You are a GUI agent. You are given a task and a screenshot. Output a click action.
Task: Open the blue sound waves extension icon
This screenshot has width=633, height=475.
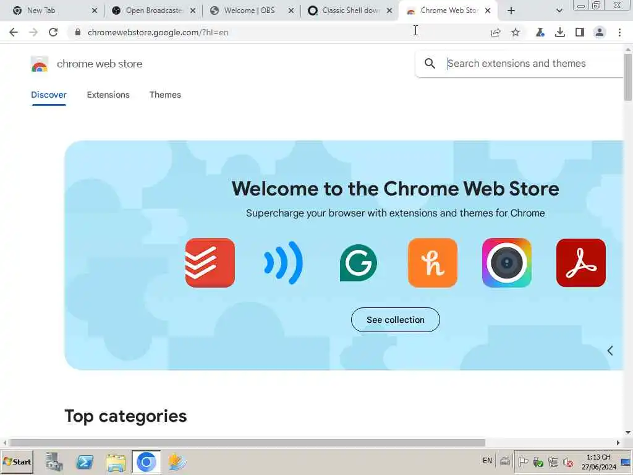pyautogui.click(x=284, y=263)
